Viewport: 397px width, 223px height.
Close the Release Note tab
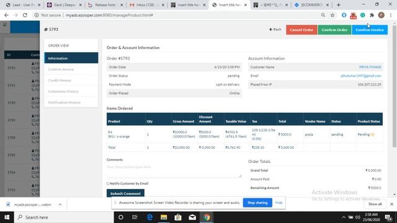coord(122,5)
